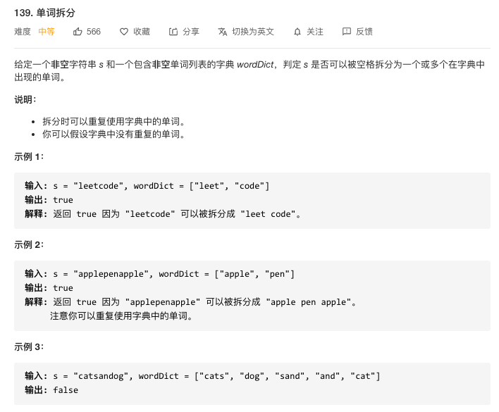Image resolution: width=499 pixels, height=412 pixels.
Task: Click the thumbs-up like icon
Action: 78,32
